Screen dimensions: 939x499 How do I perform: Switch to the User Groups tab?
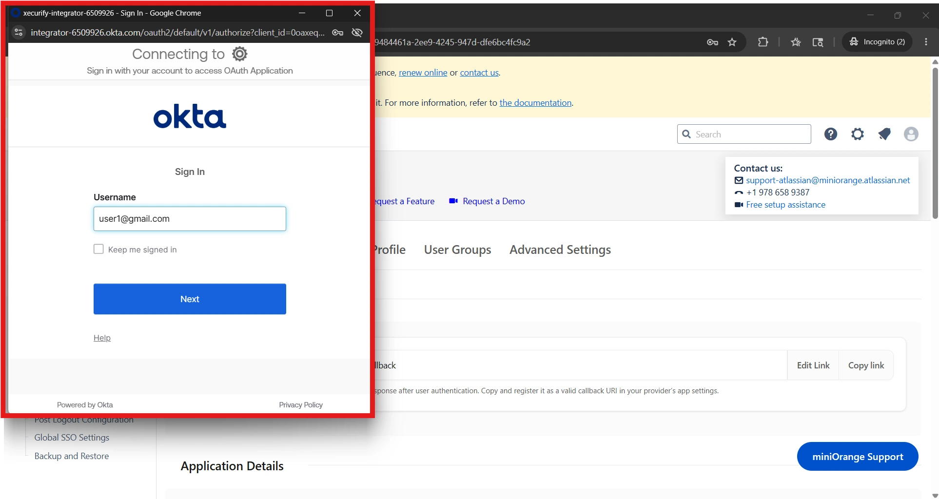(457, 249)
